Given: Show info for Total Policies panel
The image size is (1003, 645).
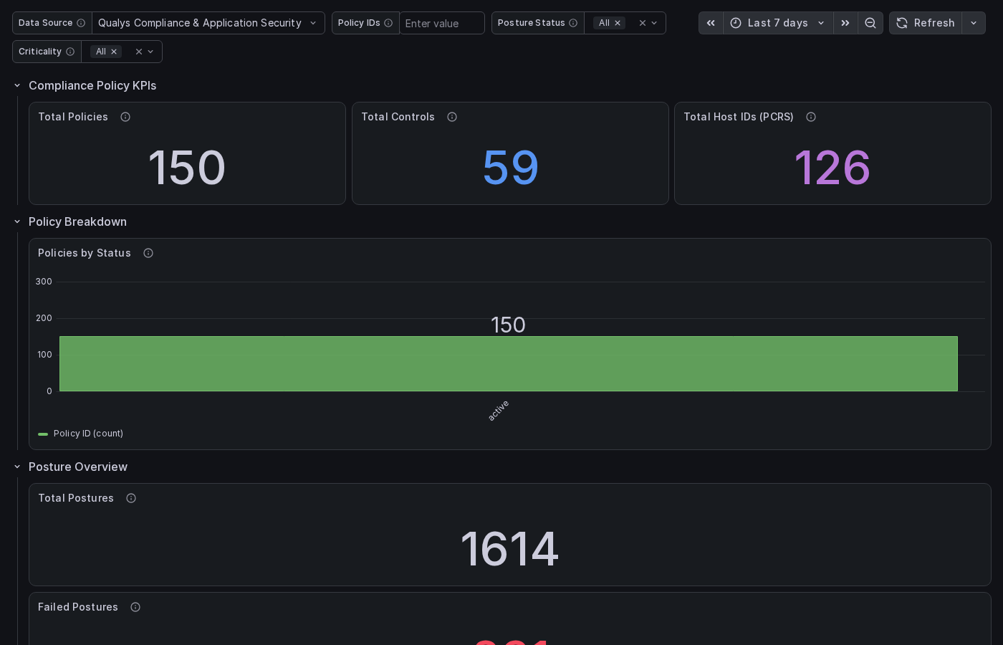Looking at the screenshot, I should click(x=125, y=117).
